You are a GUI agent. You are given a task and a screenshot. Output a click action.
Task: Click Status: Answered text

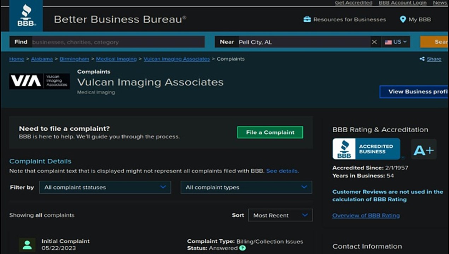[212, 248]
